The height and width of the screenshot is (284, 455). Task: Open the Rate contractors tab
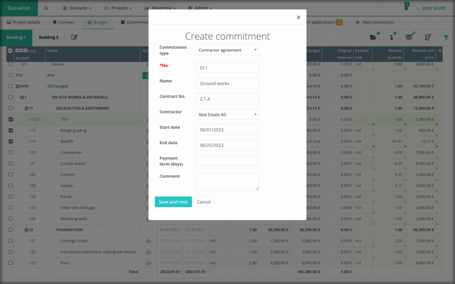tap(375, 22)
